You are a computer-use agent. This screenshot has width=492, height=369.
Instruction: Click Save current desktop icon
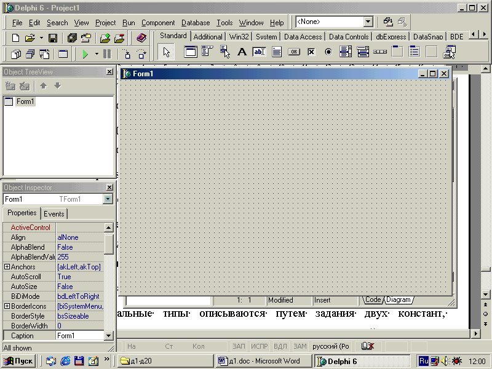(x=388, y=22)
